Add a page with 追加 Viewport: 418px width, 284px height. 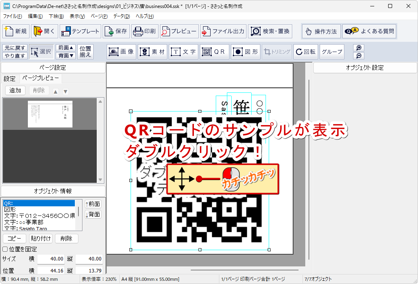tap(15, 90)
